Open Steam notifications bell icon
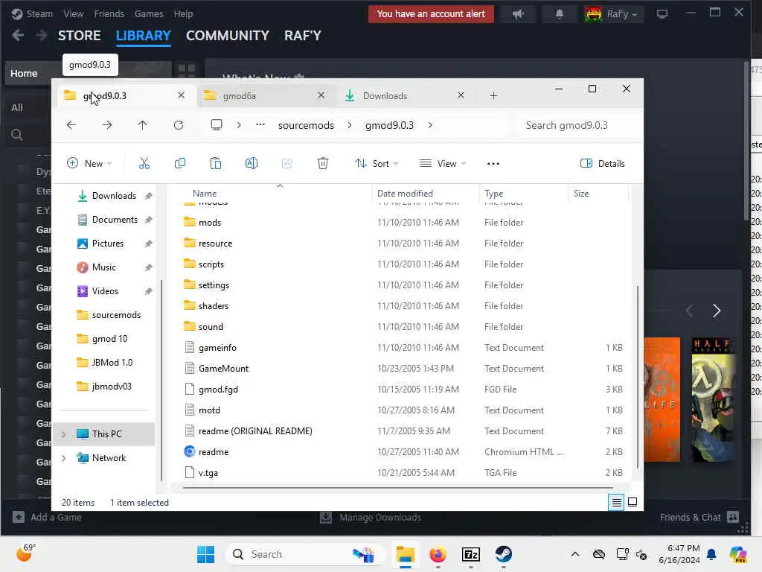The height and width of the screenshot is (572, 762). (x=560, y=14)
